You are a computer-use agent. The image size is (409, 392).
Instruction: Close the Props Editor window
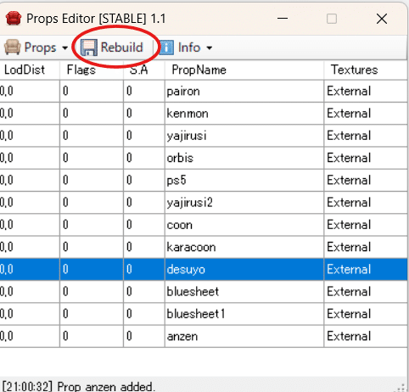pos(382,19)
